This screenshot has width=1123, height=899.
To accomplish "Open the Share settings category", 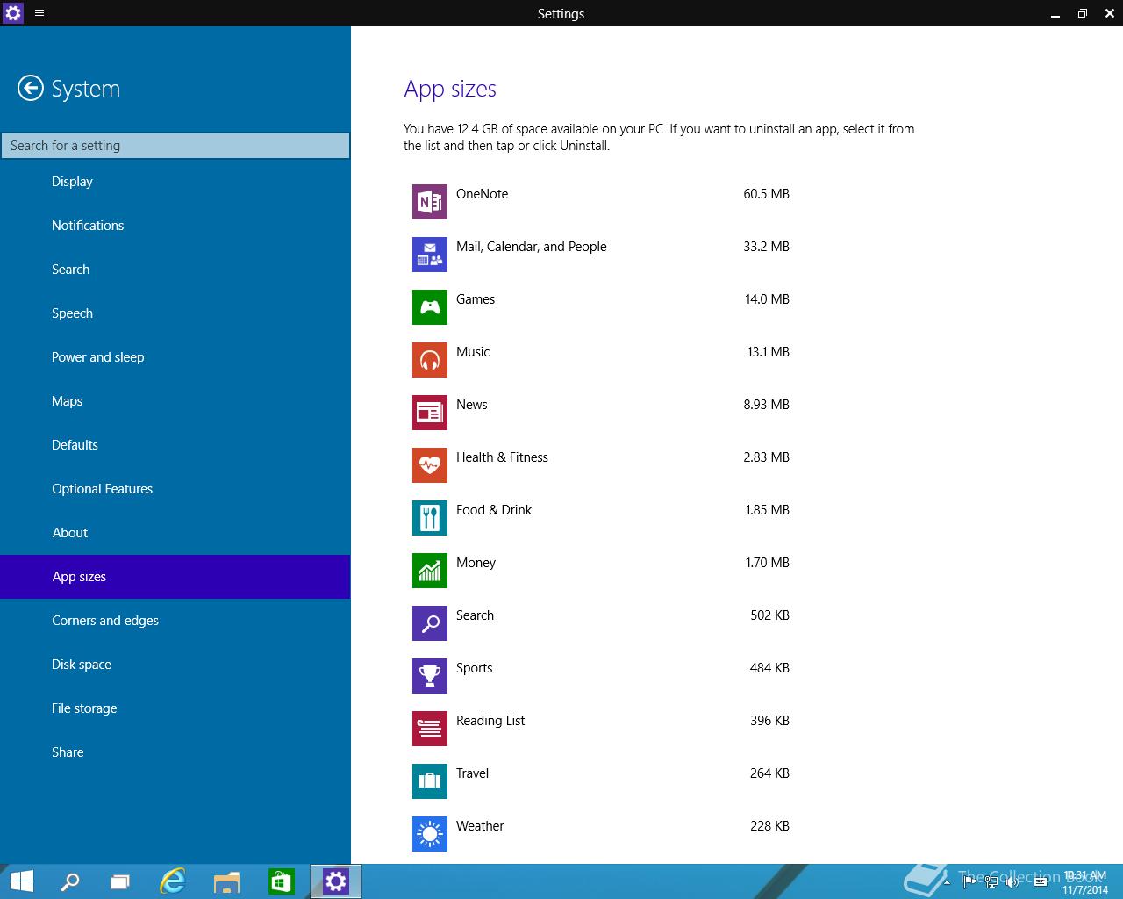I will point(175,752).
